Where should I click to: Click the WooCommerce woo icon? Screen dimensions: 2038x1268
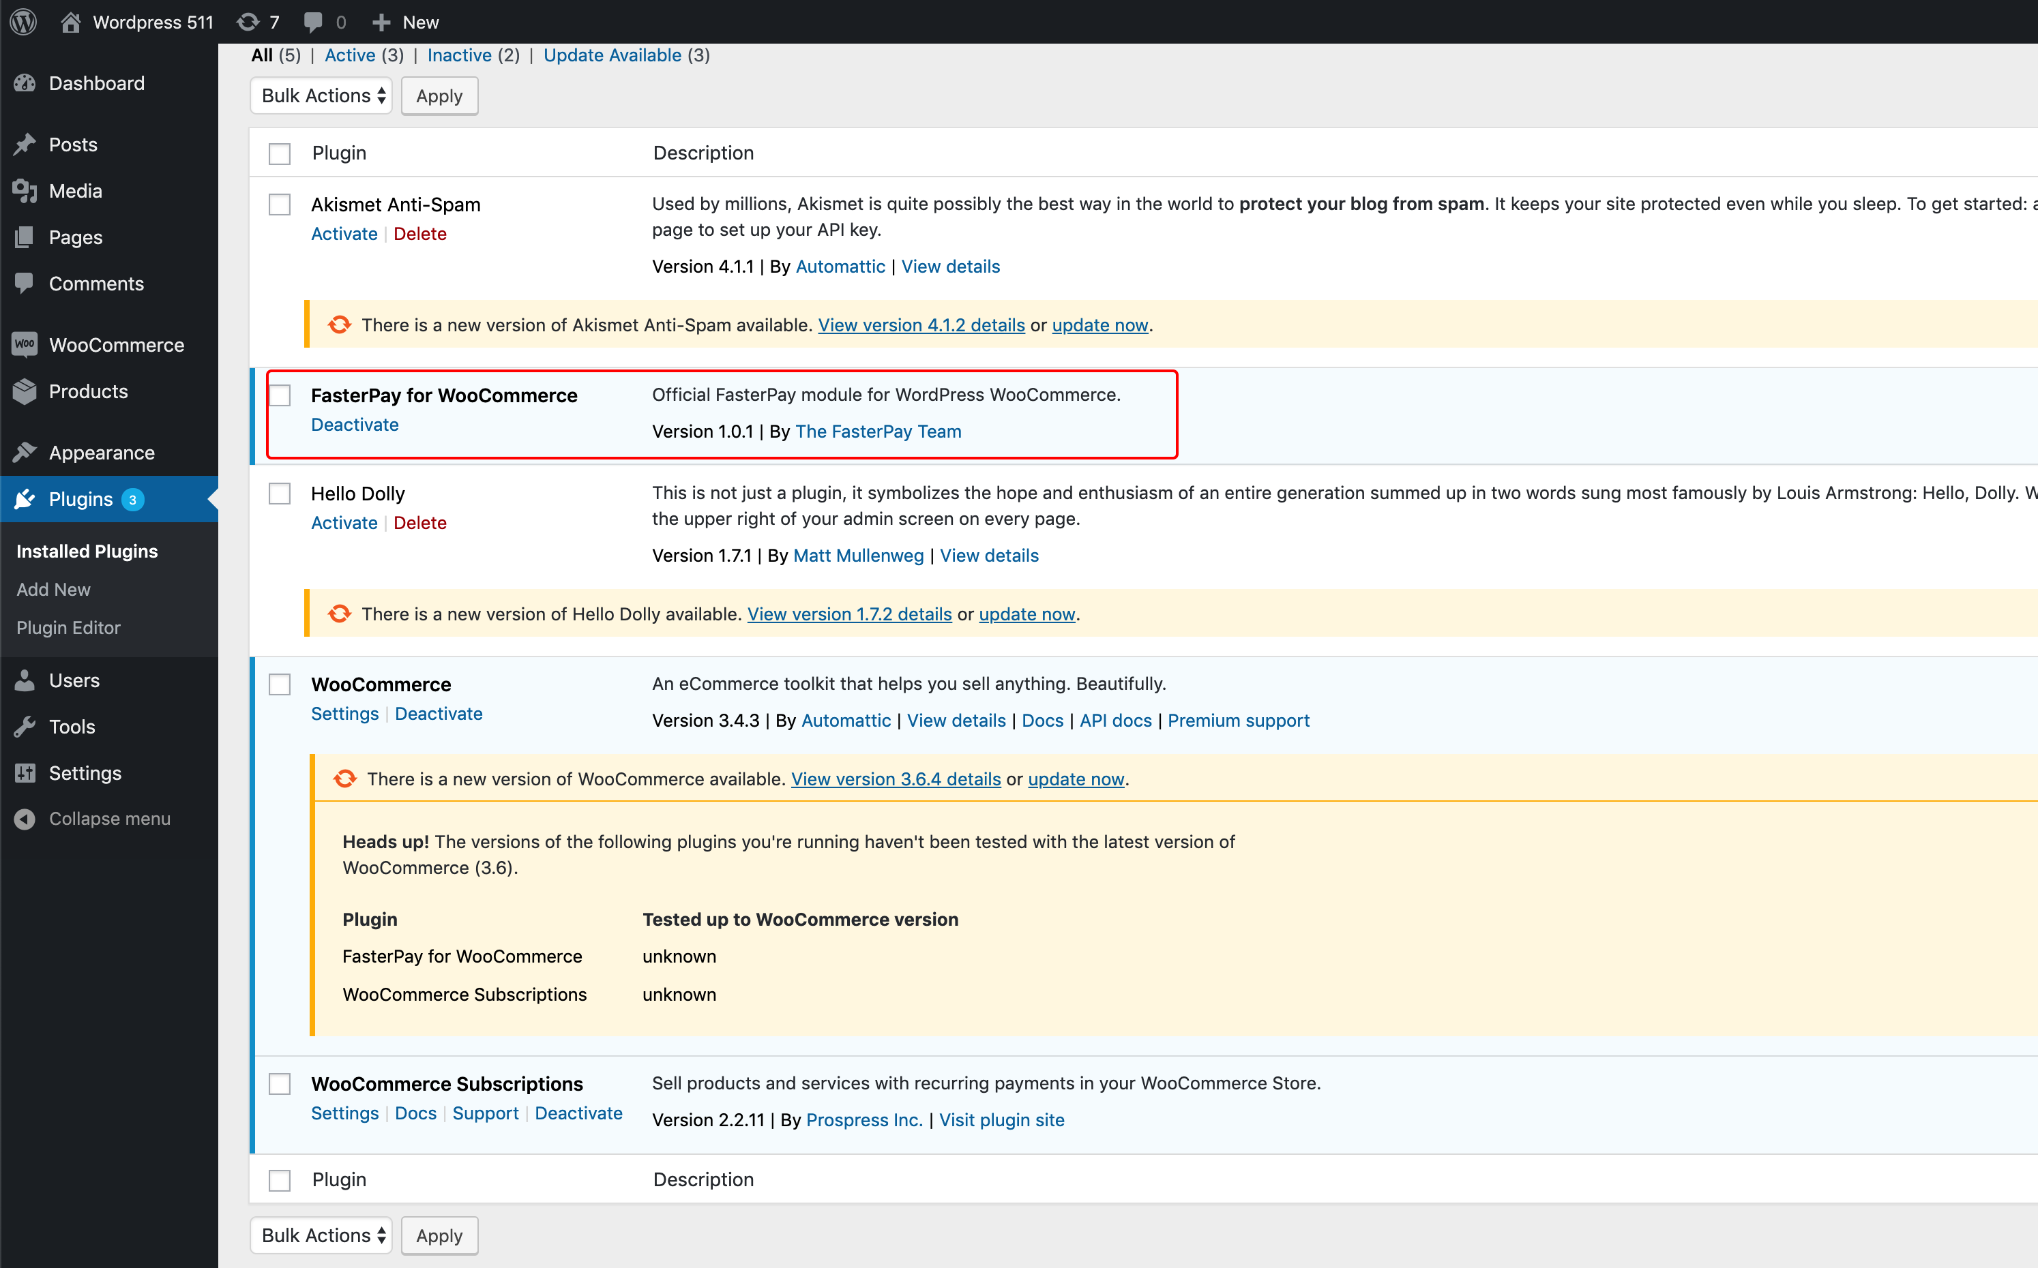click(x=25, y=345)
